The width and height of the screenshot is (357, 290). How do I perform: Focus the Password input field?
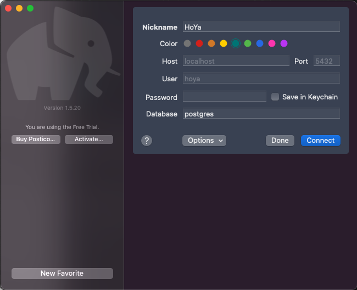tap(224, 96)
